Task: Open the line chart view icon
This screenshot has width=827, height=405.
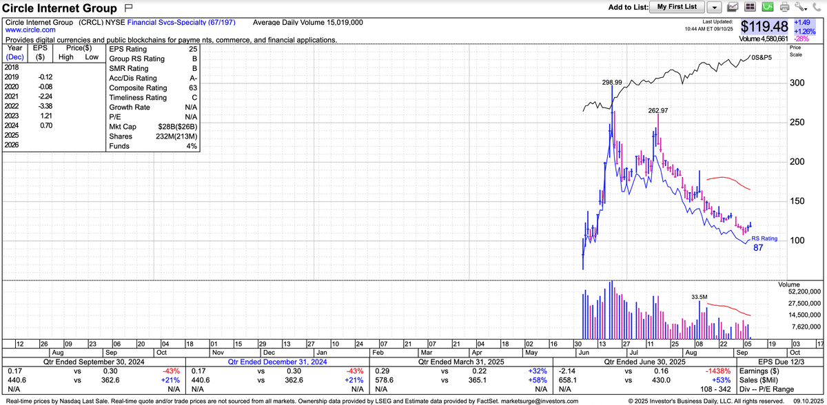Action: click(733, 8)
